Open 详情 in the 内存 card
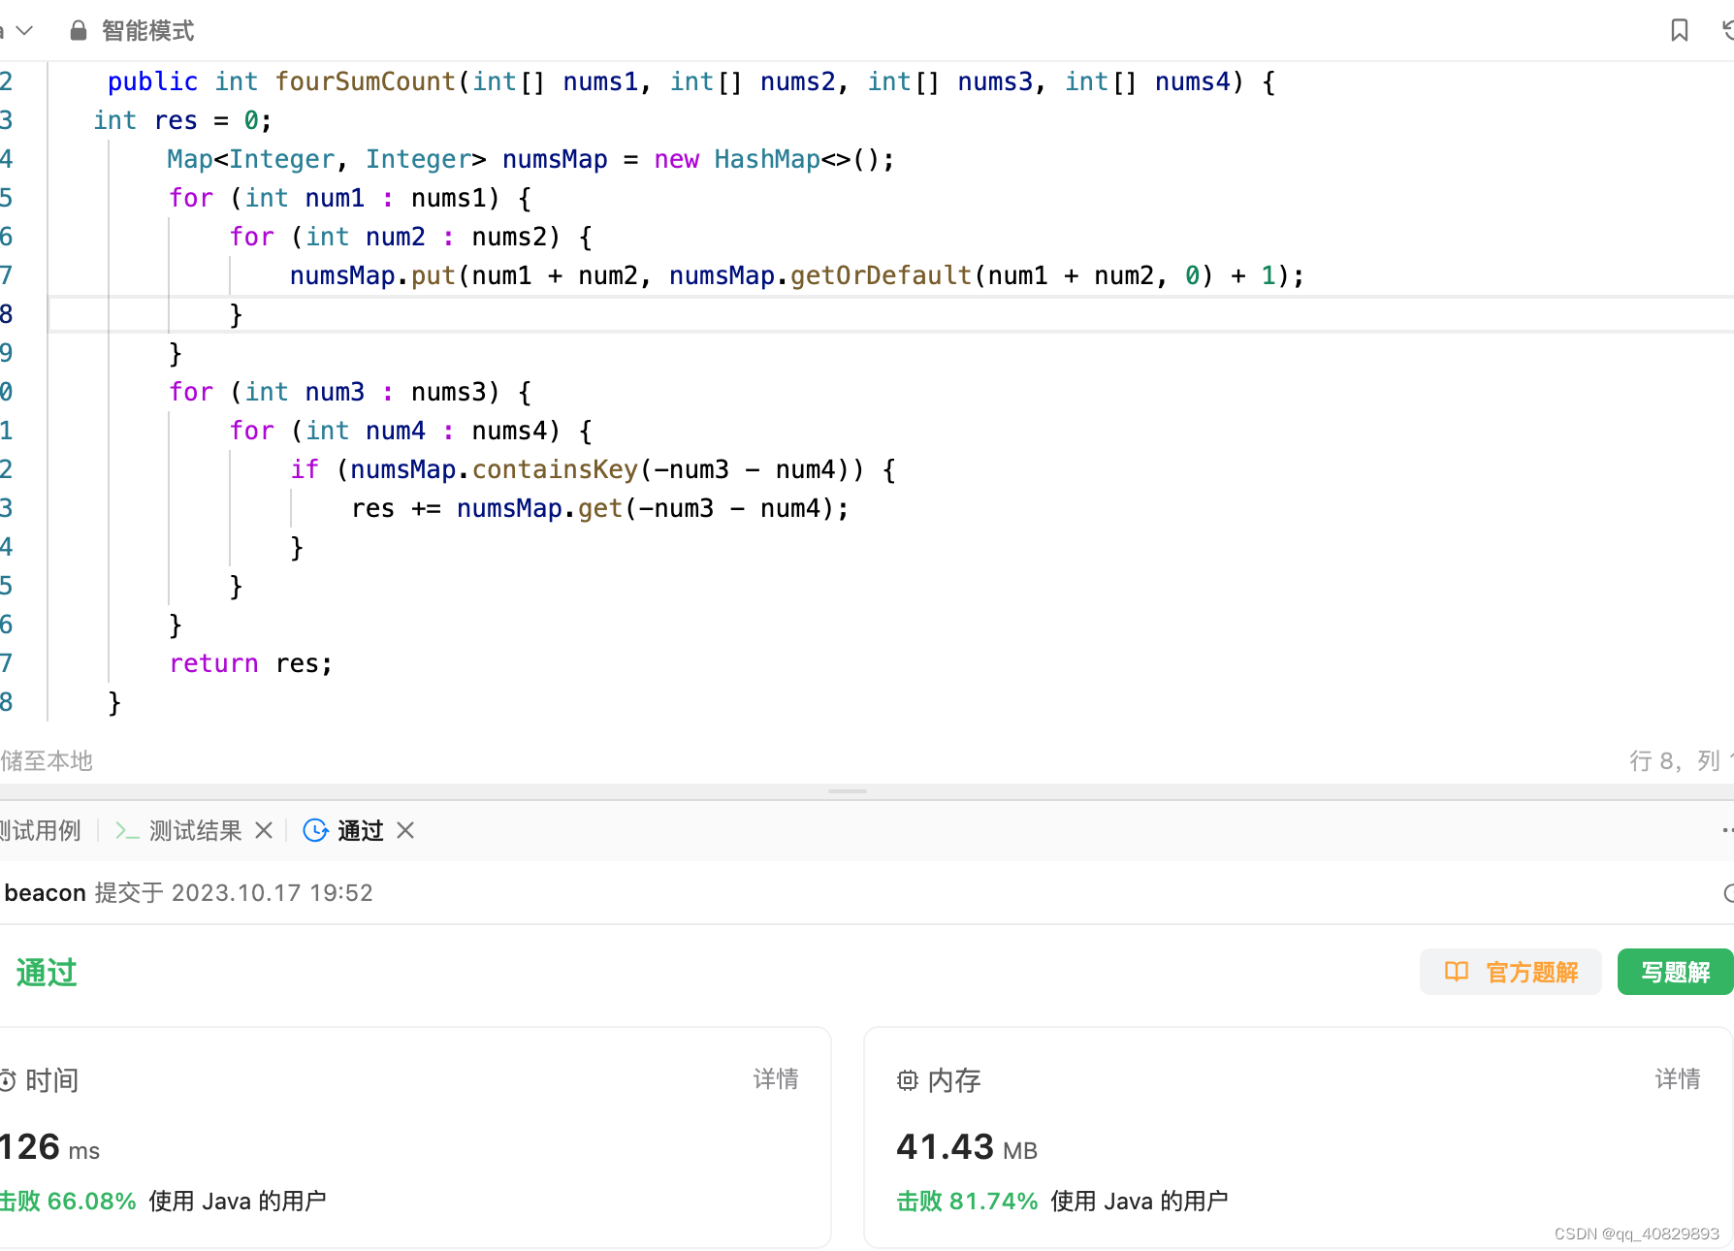Viewport: 1734px width, 1251px height. tap(1678, 1079)
